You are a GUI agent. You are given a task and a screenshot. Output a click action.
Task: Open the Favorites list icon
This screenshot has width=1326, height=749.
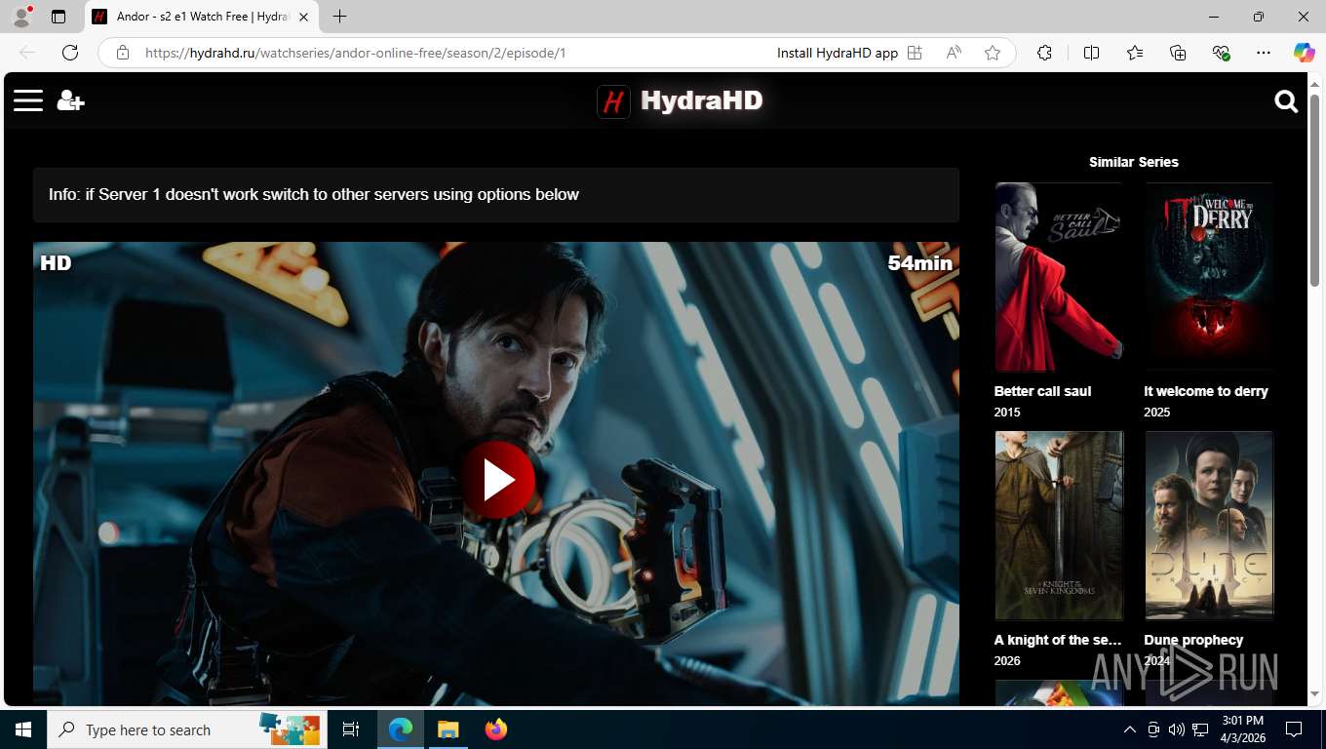[1135, 53]
